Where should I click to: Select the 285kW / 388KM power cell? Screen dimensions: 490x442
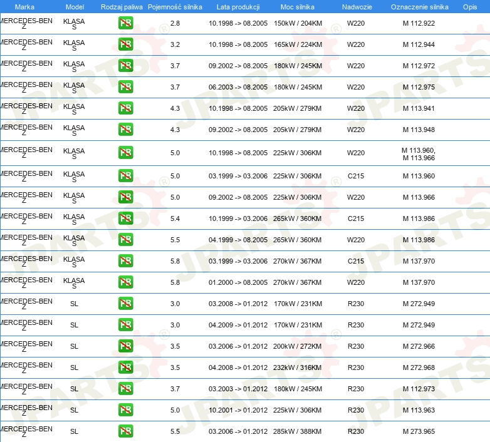298,431
